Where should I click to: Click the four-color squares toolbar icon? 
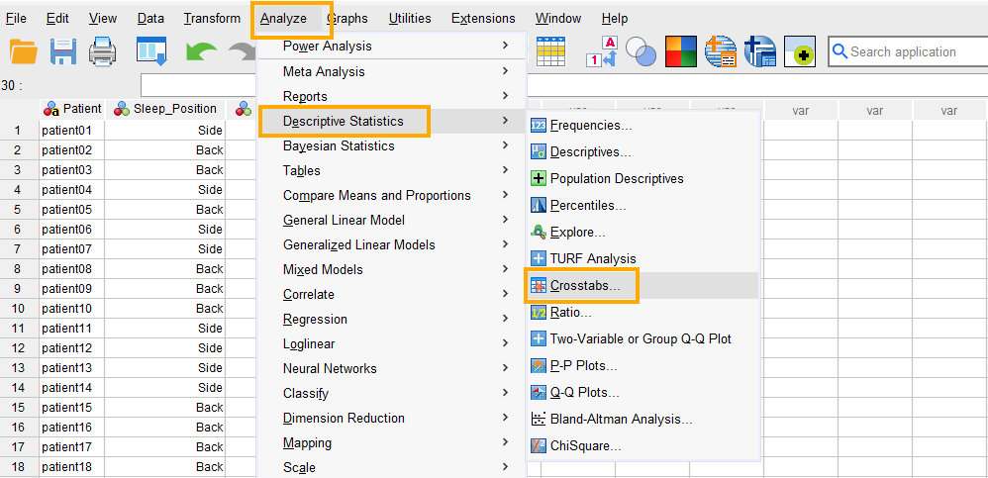681,51
